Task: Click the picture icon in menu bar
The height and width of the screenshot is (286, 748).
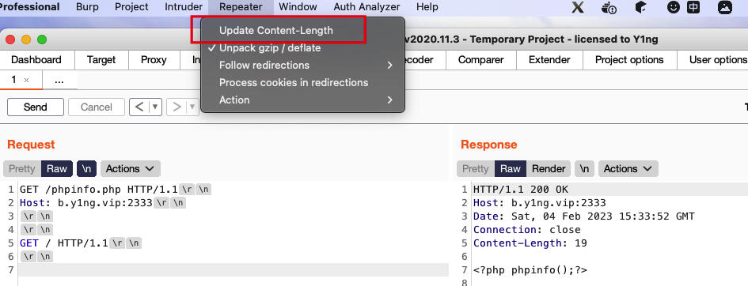Action: pos(724,7)
